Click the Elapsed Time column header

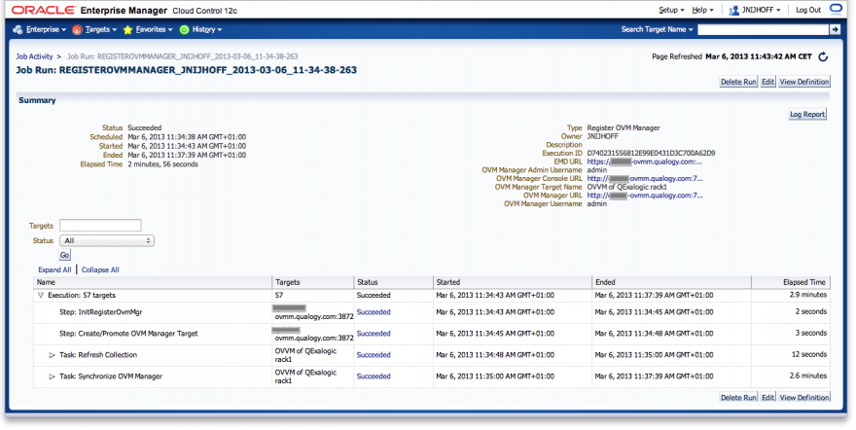coord(791,282)
